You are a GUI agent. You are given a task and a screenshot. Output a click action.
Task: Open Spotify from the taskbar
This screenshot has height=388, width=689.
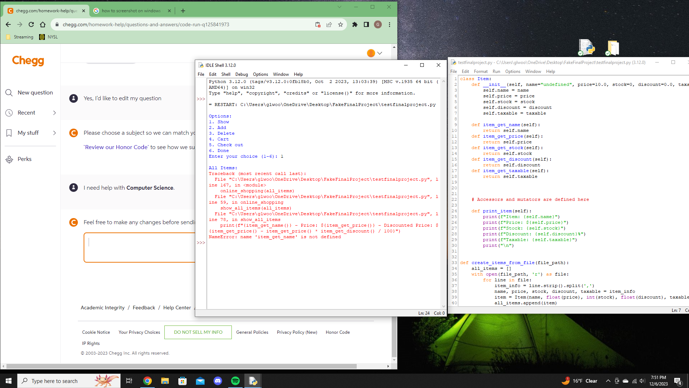tap(235, 381)
